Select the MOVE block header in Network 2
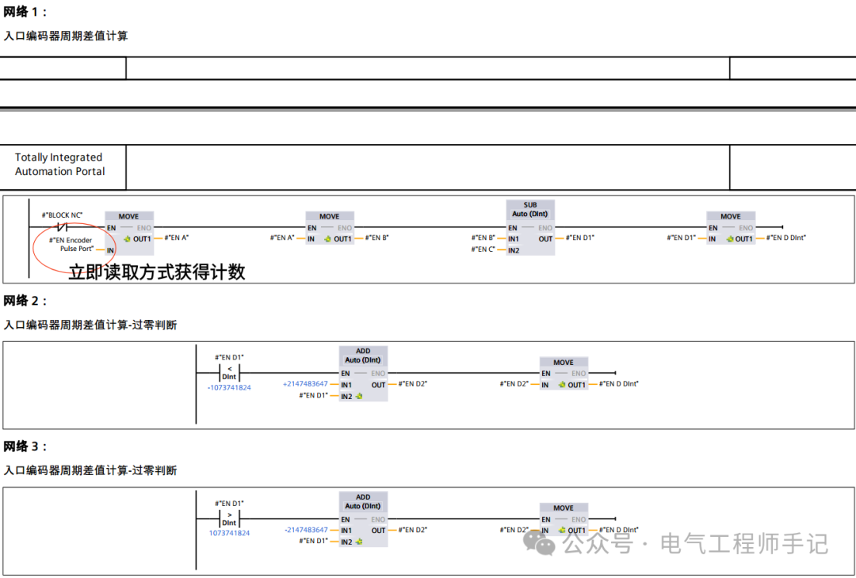 tap(564, 363)
